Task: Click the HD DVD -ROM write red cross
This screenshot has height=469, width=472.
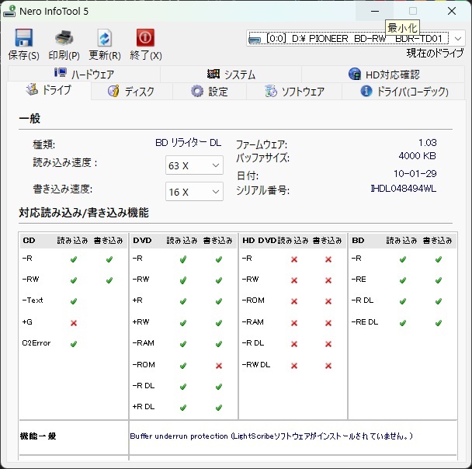Action: (328, 301)
